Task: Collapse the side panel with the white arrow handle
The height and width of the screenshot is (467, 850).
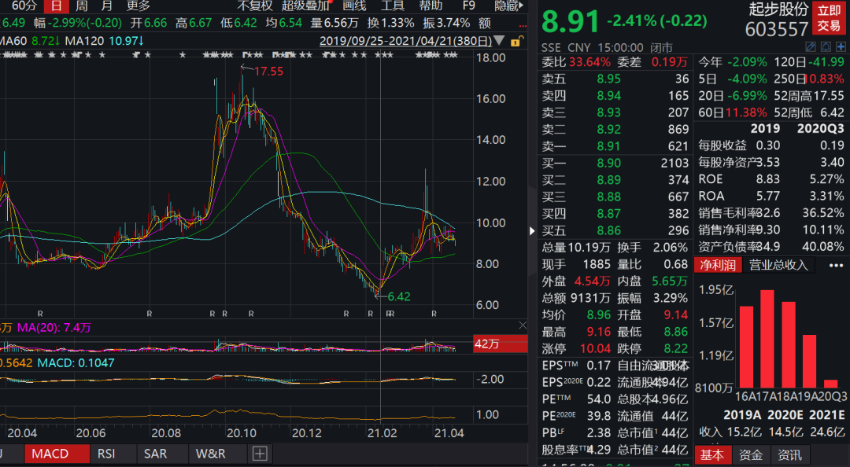Action: (532, 231)
